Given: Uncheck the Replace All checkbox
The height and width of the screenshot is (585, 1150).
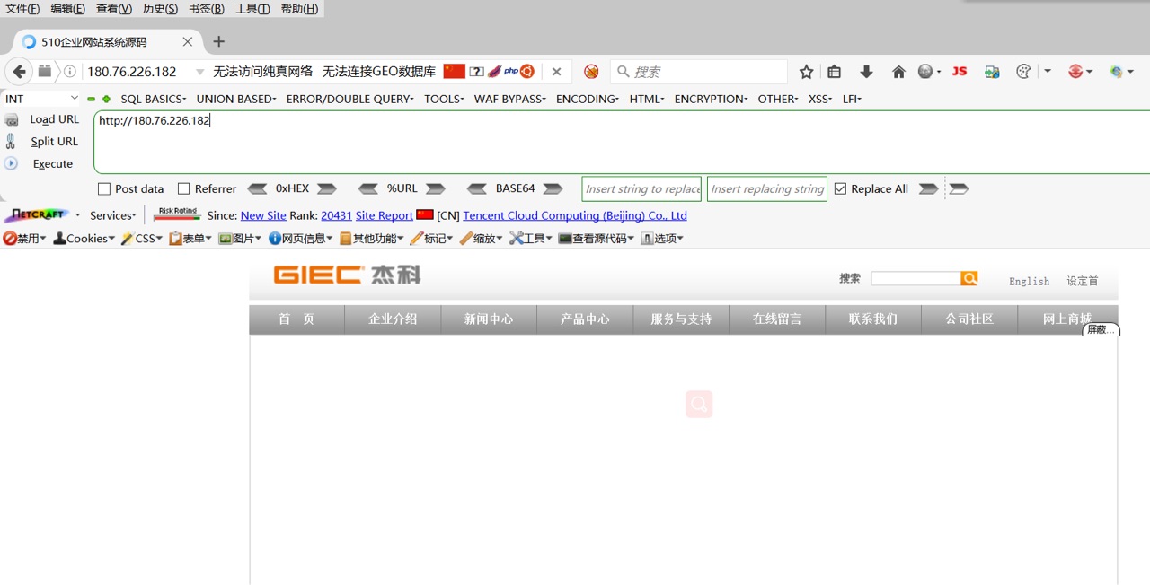Looking at the screenshot, I should 840,188.
